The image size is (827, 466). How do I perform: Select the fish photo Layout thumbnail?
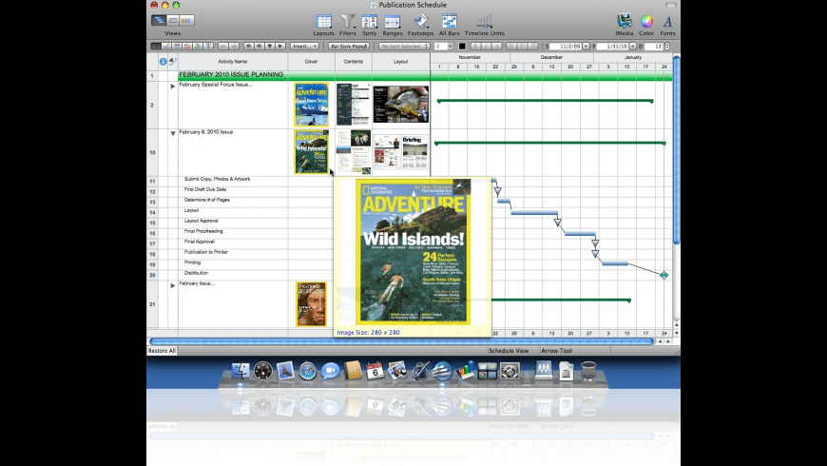tap(401, 105)
